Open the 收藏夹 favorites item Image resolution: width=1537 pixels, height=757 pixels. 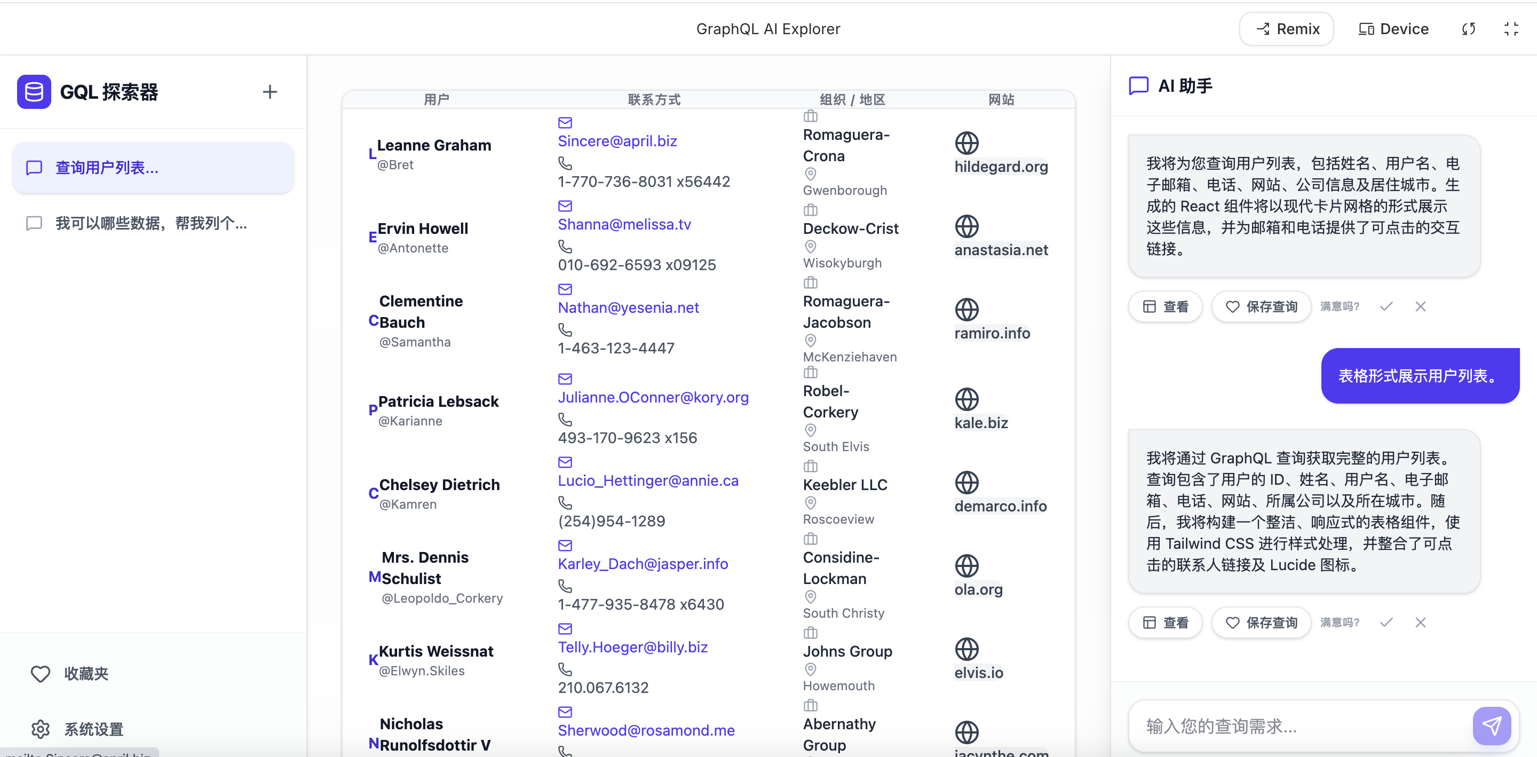86,673
